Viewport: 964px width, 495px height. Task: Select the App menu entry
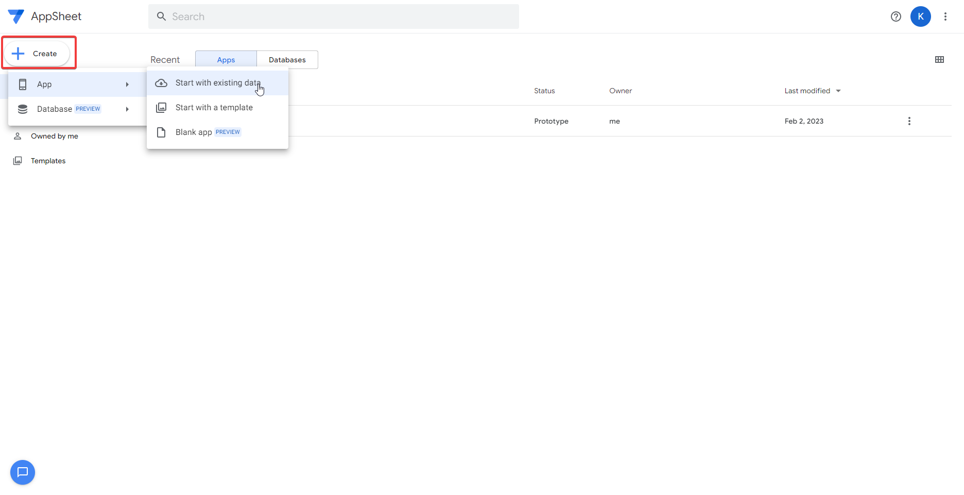[x=77, y=84]
